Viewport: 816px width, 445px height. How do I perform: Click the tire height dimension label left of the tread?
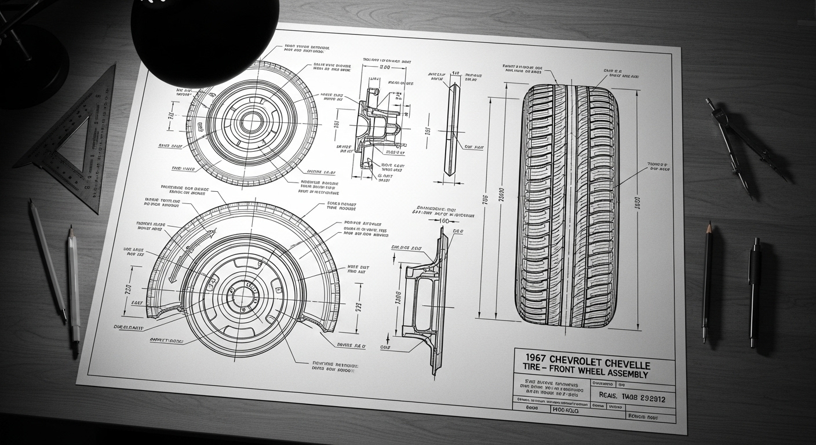tap(486, 200)
